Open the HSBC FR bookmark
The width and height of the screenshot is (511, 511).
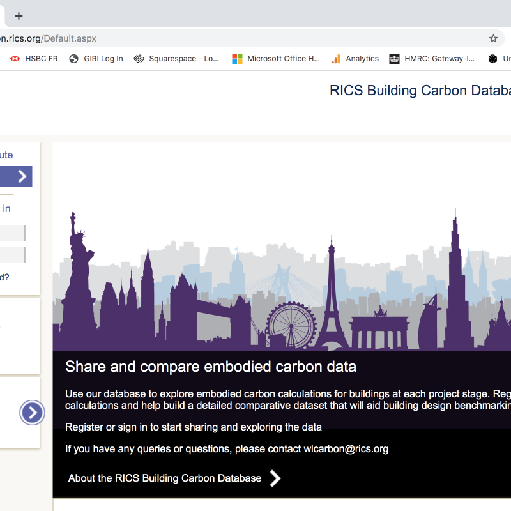[x=34, y=59]
